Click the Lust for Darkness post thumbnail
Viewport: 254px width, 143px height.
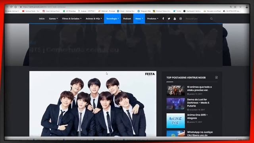tap(175, 104)
